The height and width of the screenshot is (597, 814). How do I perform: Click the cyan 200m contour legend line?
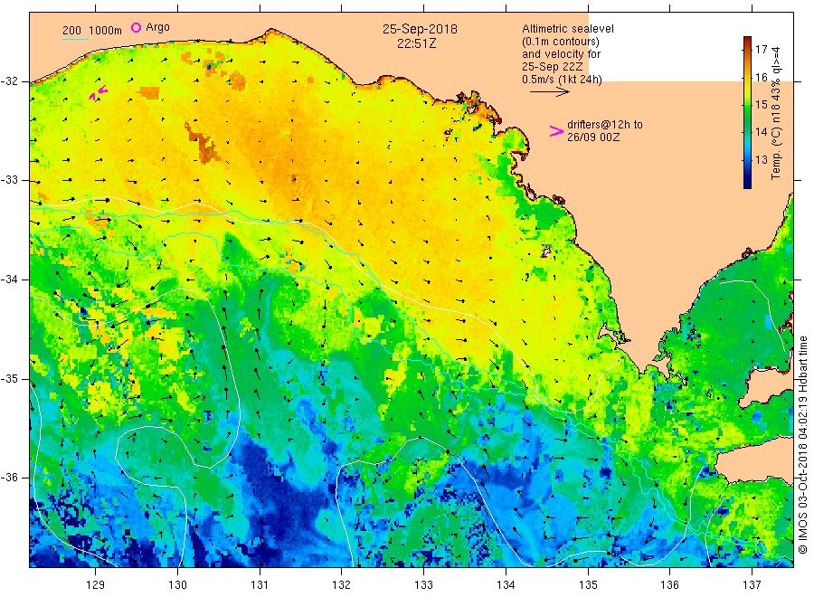pyautogui.click(x=75, y=39)
